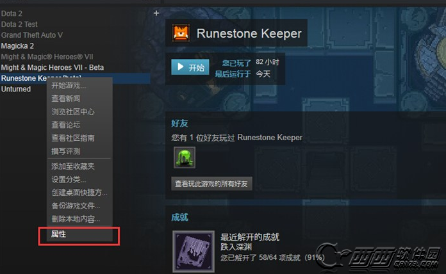Screen dimensions: 446x274
Task: Open the 跌入深渊 achievement icon
Action: pyautogui.click(x=194, y=252)
